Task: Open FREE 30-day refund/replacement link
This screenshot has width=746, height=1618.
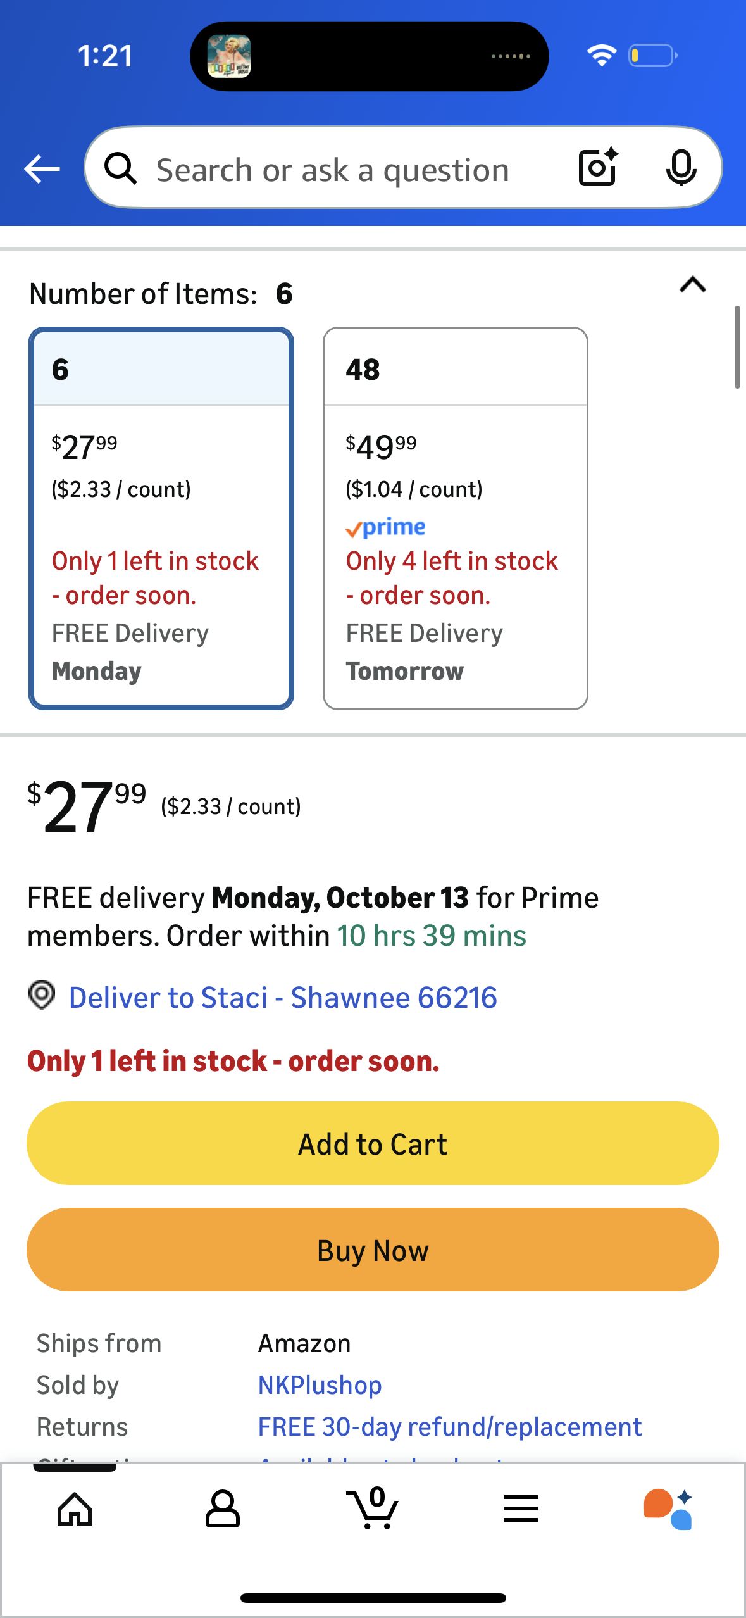Action: point(450,1427)
